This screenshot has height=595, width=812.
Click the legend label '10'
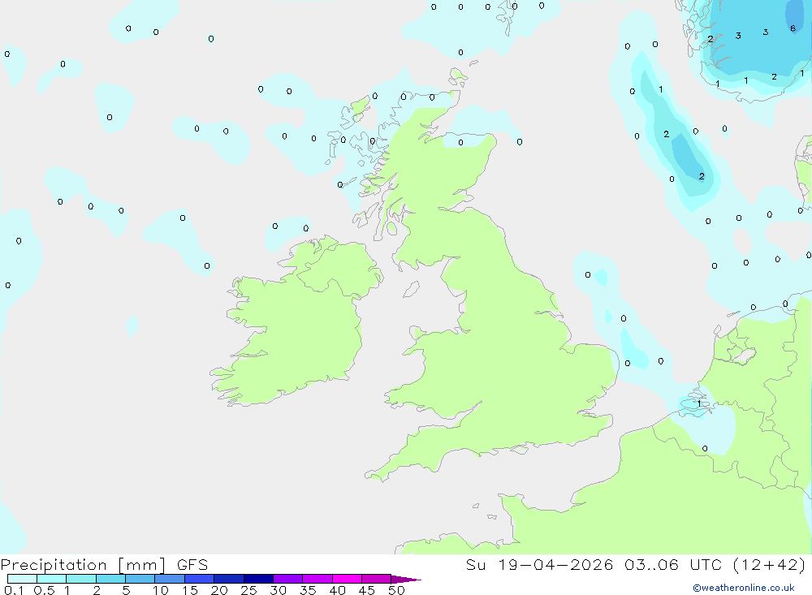point(160,590)
